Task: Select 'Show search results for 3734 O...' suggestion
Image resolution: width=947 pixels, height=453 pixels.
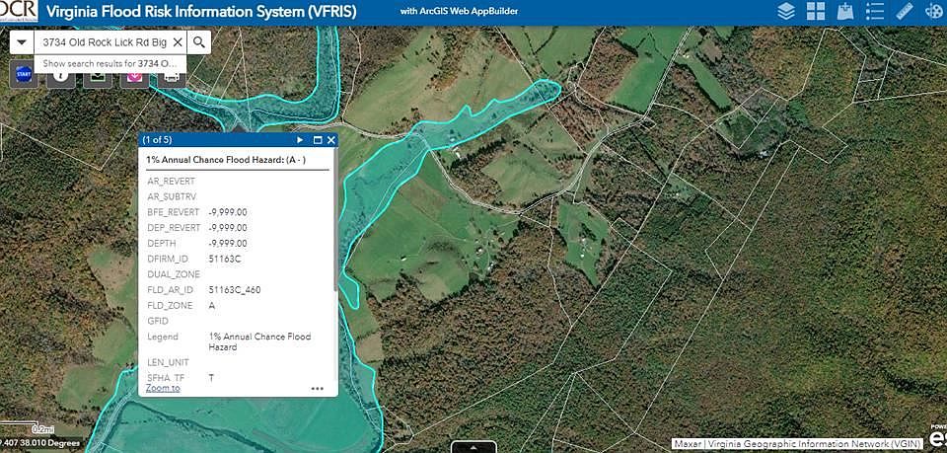Action: click(109, 62)
